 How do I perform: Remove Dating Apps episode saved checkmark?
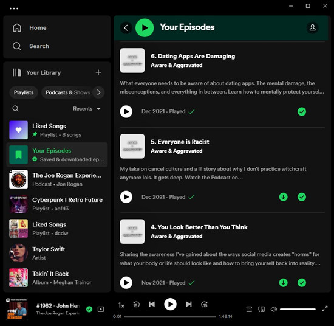pyautogui.click(x=302, y=111)
